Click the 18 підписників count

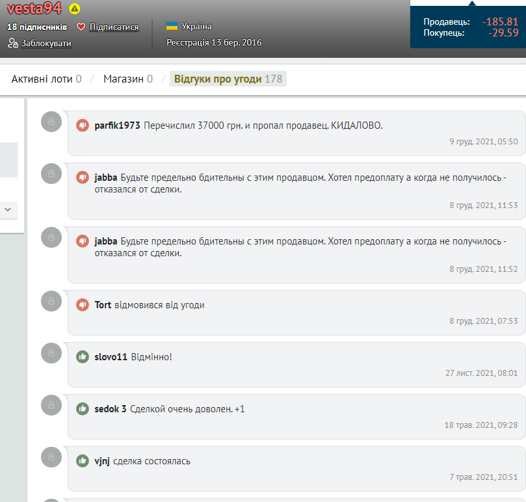[x=37, y=27]
